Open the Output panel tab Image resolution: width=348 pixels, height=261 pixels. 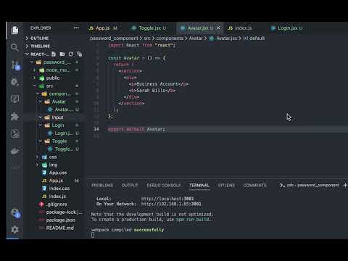coord(130,186)
